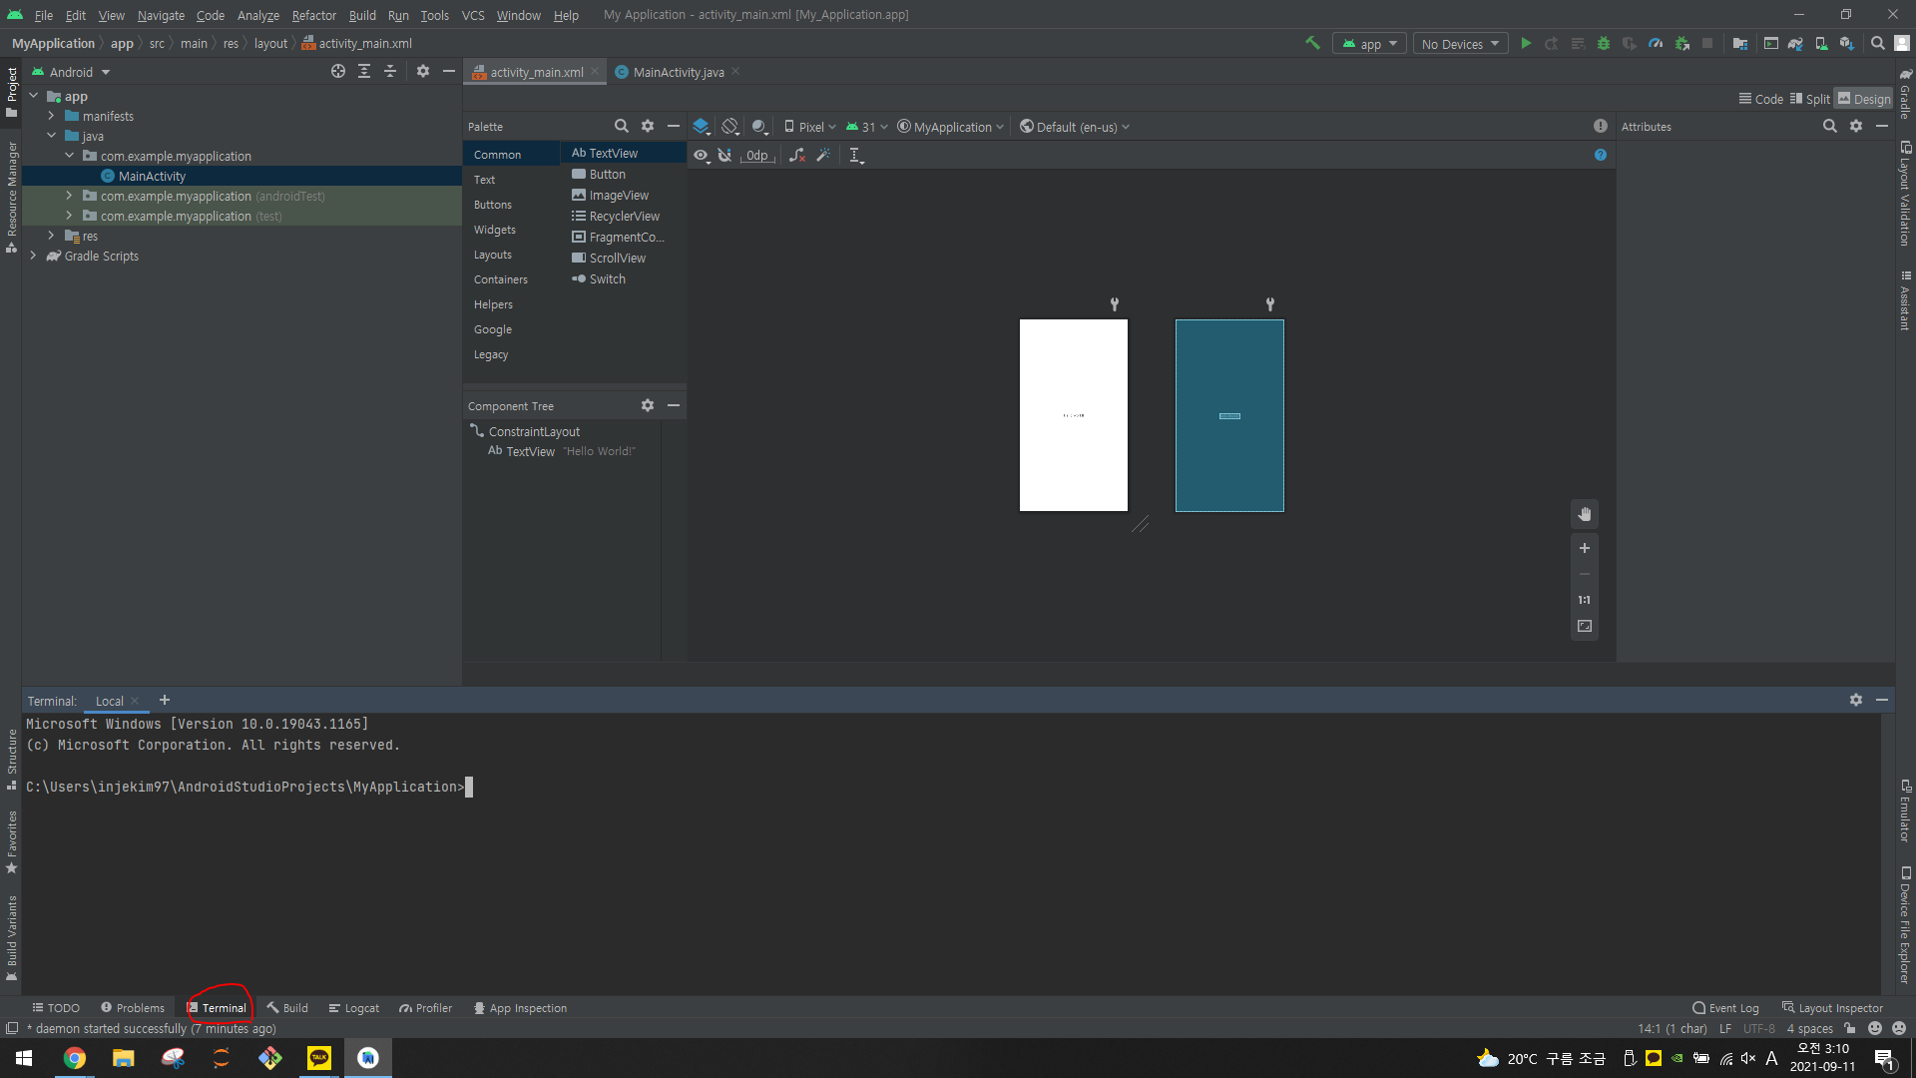Open Select Design Surface layers icon
This screenshot has width=1916, height=1078.
(x=701, y=127)
